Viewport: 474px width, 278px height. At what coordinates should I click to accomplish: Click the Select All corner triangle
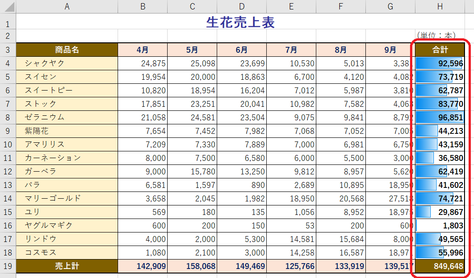click(x=8, y=7)
